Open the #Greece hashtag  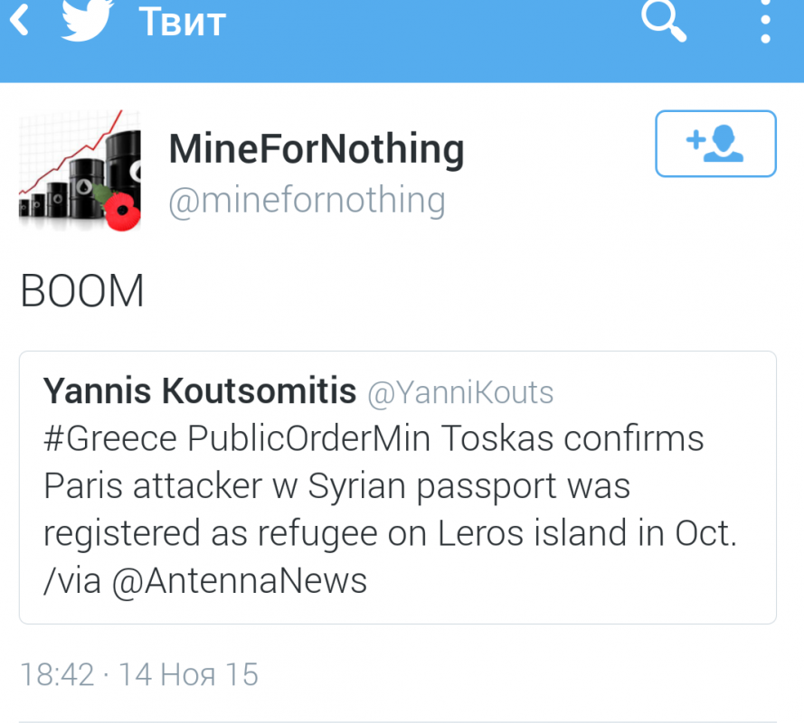pos(111,439)
